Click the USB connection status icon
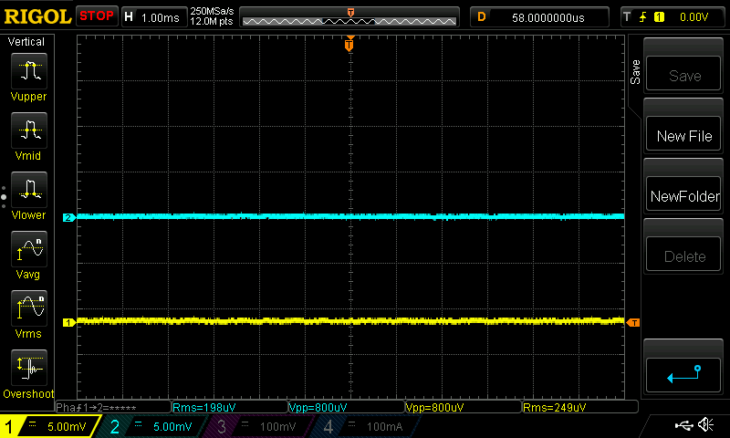 point(683,425)
